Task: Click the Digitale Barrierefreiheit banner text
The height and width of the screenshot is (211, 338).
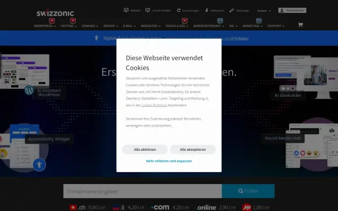Action: [x=132, y=38]
